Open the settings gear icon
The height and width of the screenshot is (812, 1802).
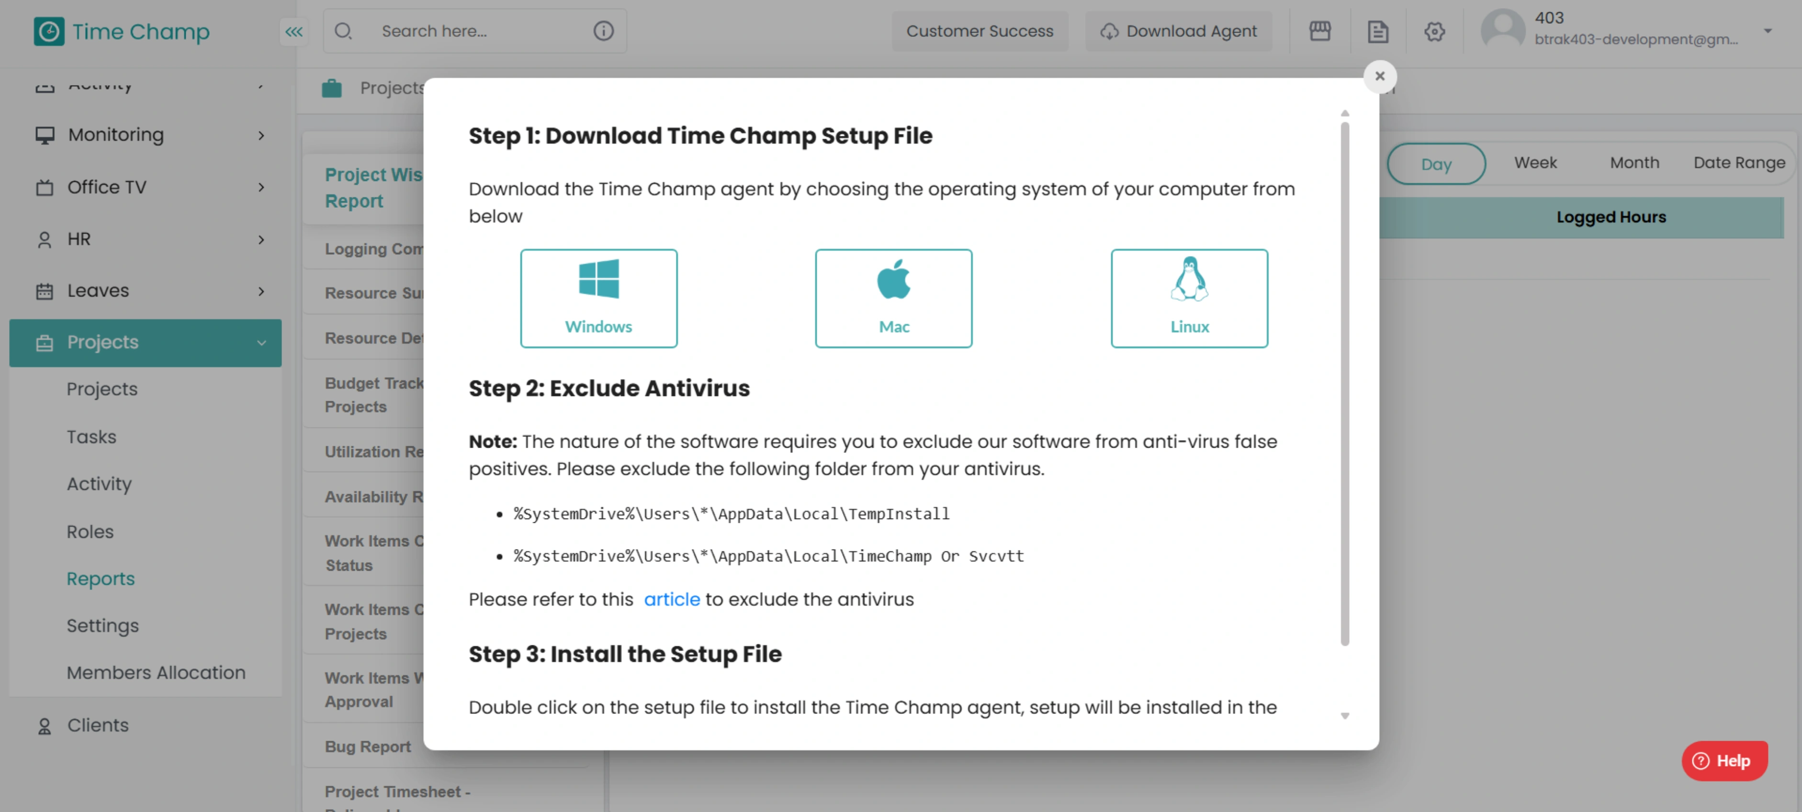1434,32
